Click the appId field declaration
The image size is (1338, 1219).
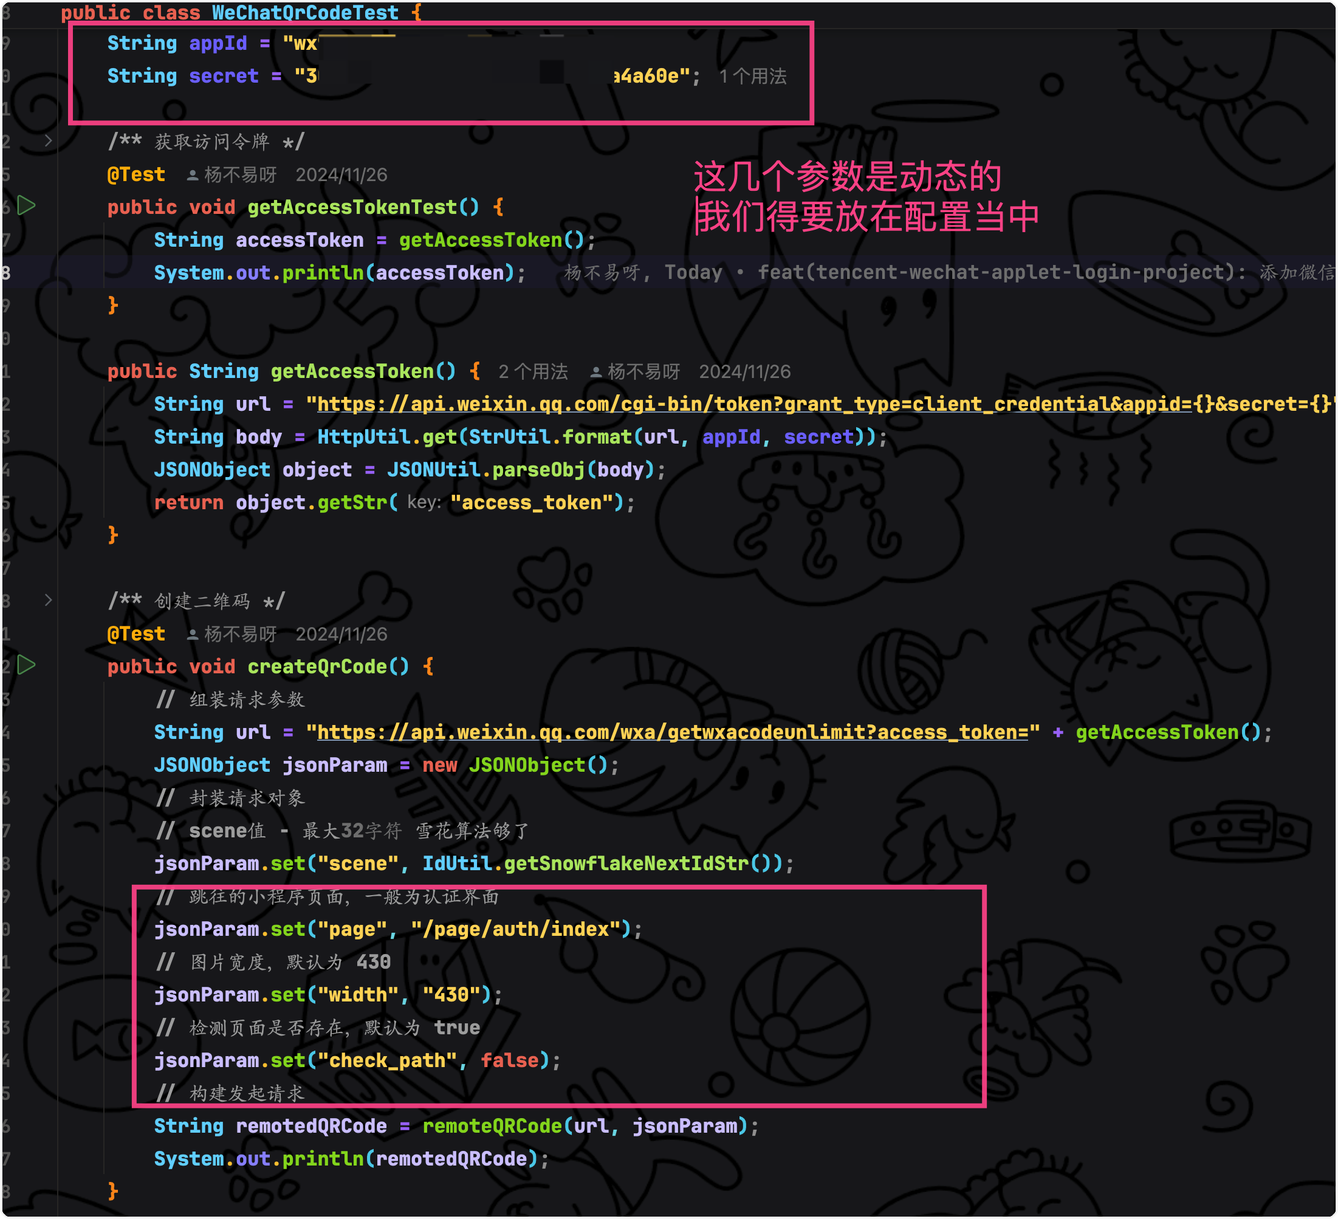click(x=218, y=44)
